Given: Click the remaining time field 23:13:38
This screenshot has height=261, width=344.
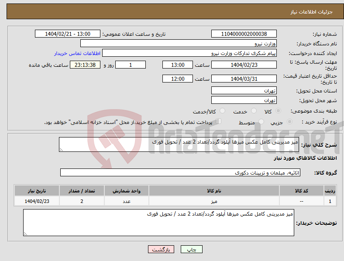Looking at the screenshot, I should click(x=85, y=65).
